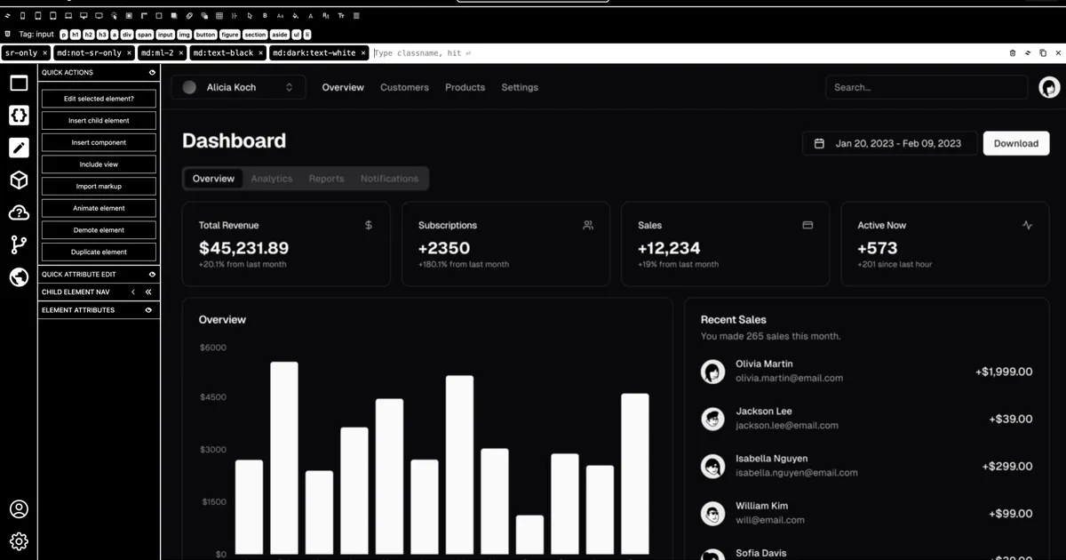Click the globe icon in sidebar

[x=19, y=278]
